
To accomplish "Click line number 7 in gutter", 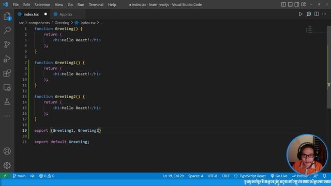I will click(25, 63).
